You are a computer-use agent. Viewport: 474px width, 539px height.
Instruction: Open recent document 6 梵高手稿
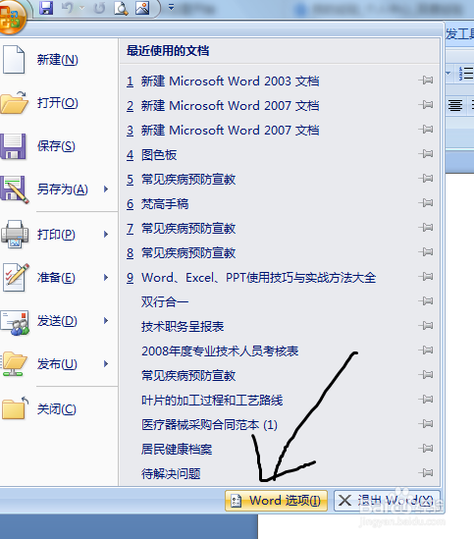click(x=280, y=204)
